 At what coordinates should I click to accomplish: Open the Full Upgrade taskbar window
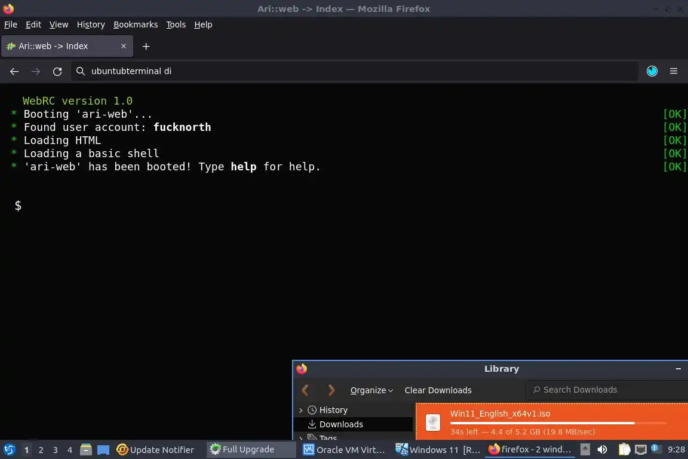(251, 449)
